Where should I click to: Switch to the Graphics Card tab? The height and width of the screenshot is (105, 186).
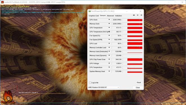click(x=94, y=16)
